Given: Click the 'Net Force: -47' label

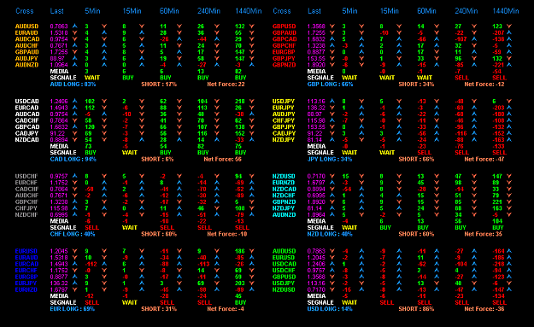Looking at the screenshot, I should pos(484,160).
